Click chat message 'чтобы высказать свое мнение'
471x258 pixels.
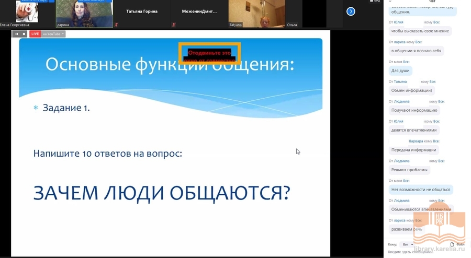click(x=420, y=31)
